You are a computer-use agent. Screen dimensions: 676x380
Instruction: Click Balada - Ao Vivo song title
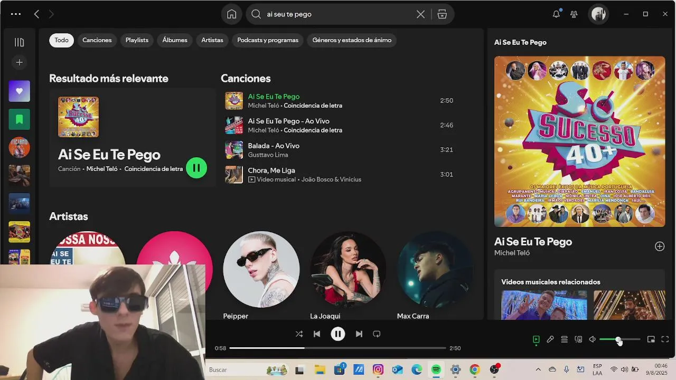pos(274,146)
